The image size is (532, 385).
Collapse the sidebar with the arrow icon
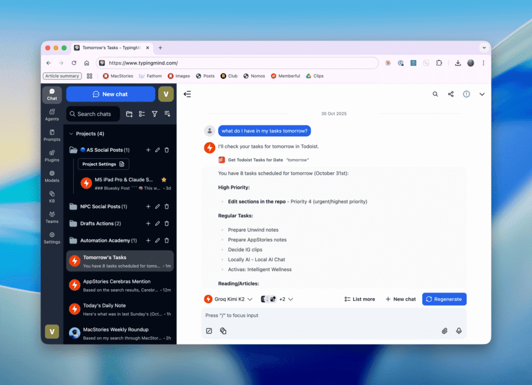(x=187, y=94)
